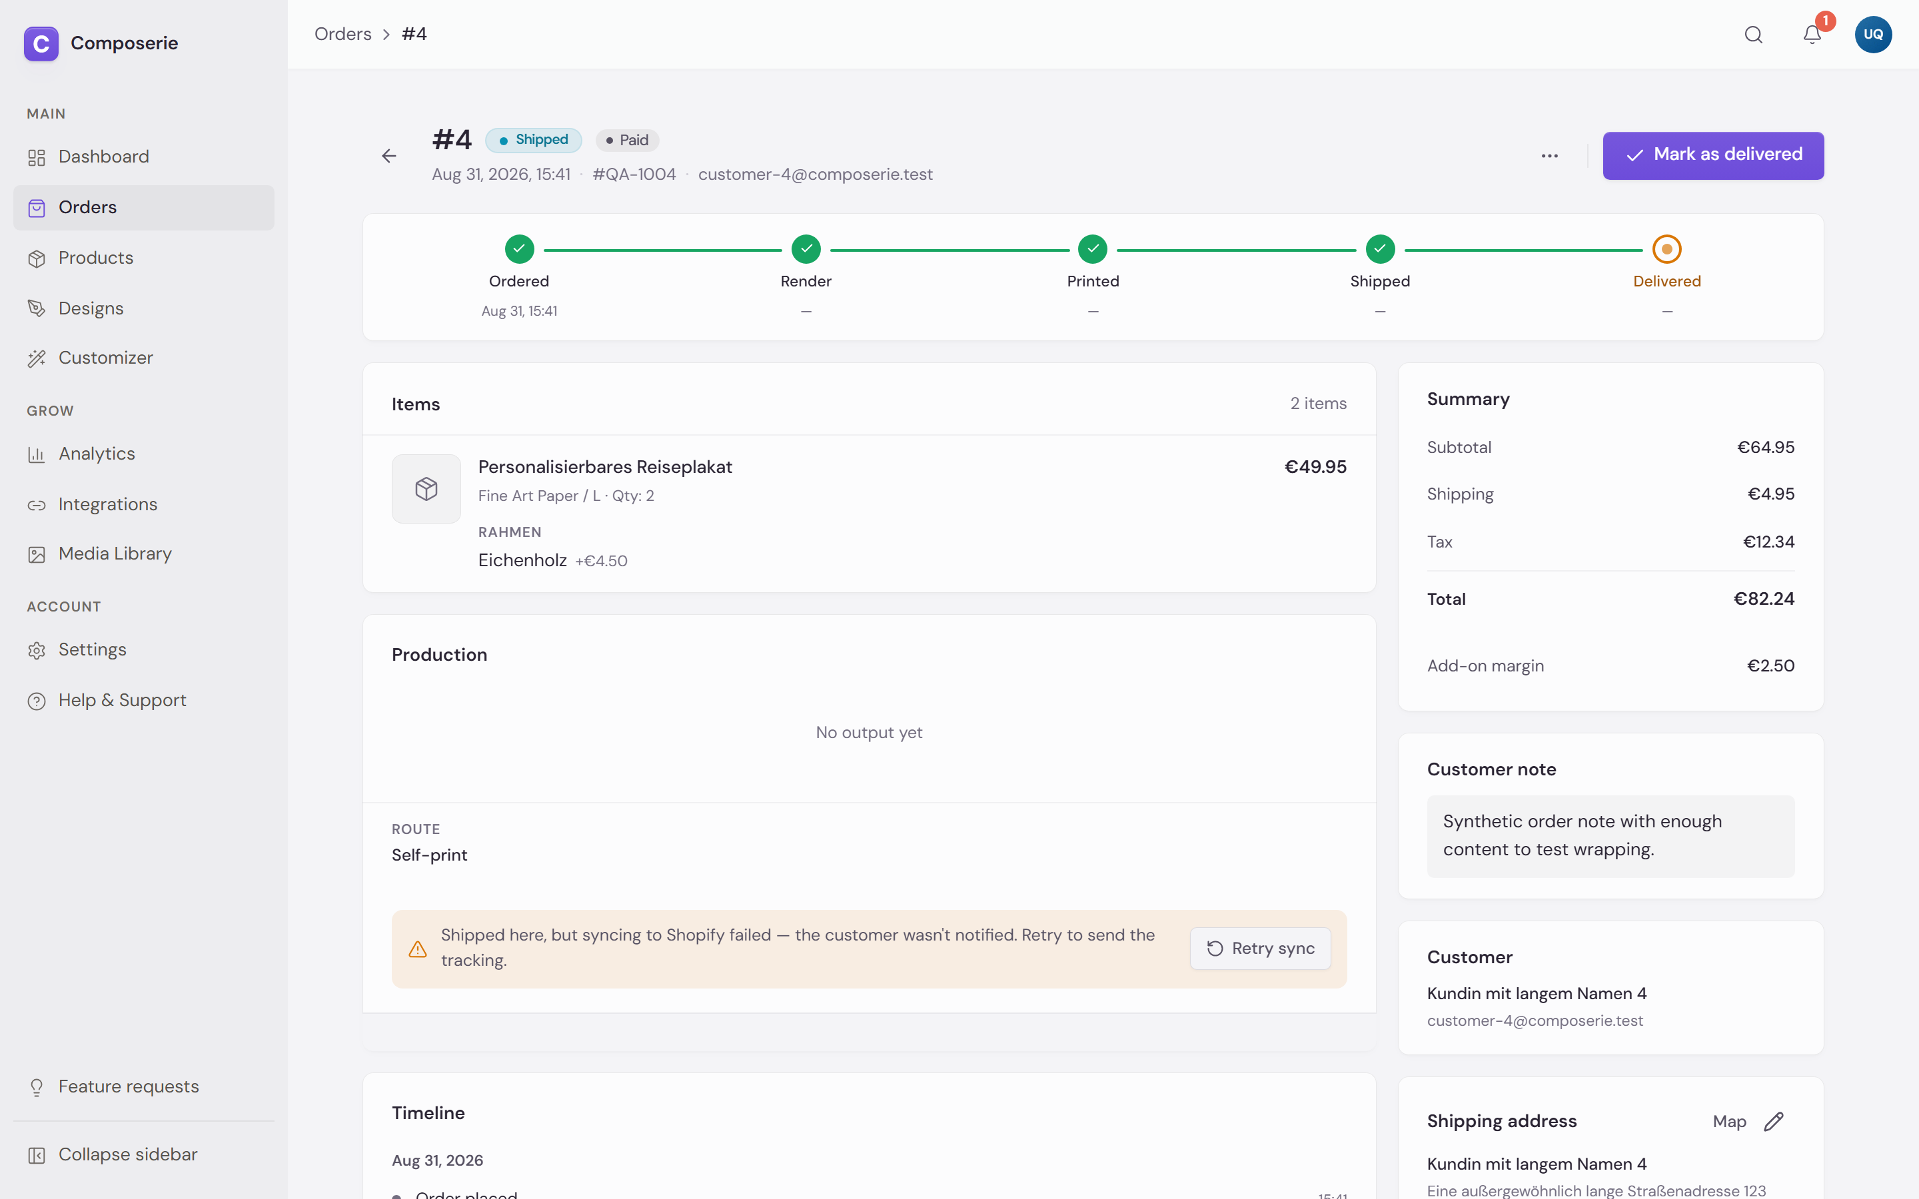
Task: Open the UQ user avatar menu
Action: pyautogui.click(x=1873, y=34)
